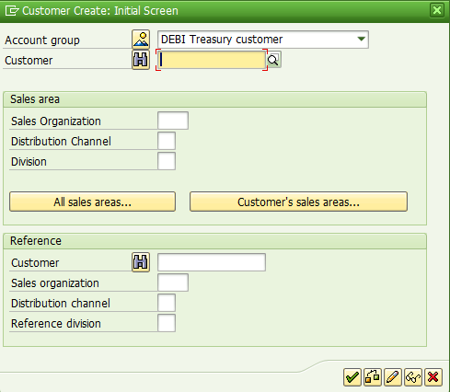
Task: Click the glasses display icon button
Action: [x=413, y=377]
